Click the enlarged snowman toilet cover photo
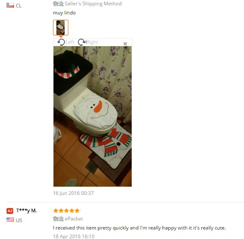244x239 pixels. [92, 116]
